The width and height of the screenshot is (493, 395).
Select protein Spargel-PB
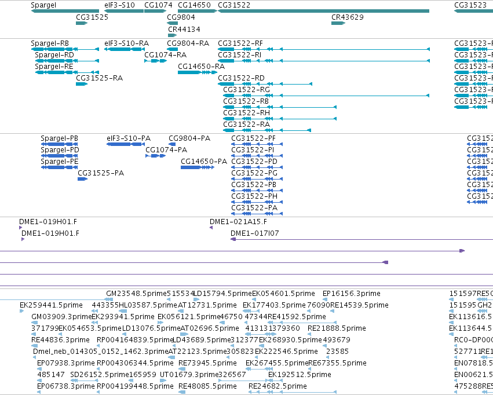[60, 144]
